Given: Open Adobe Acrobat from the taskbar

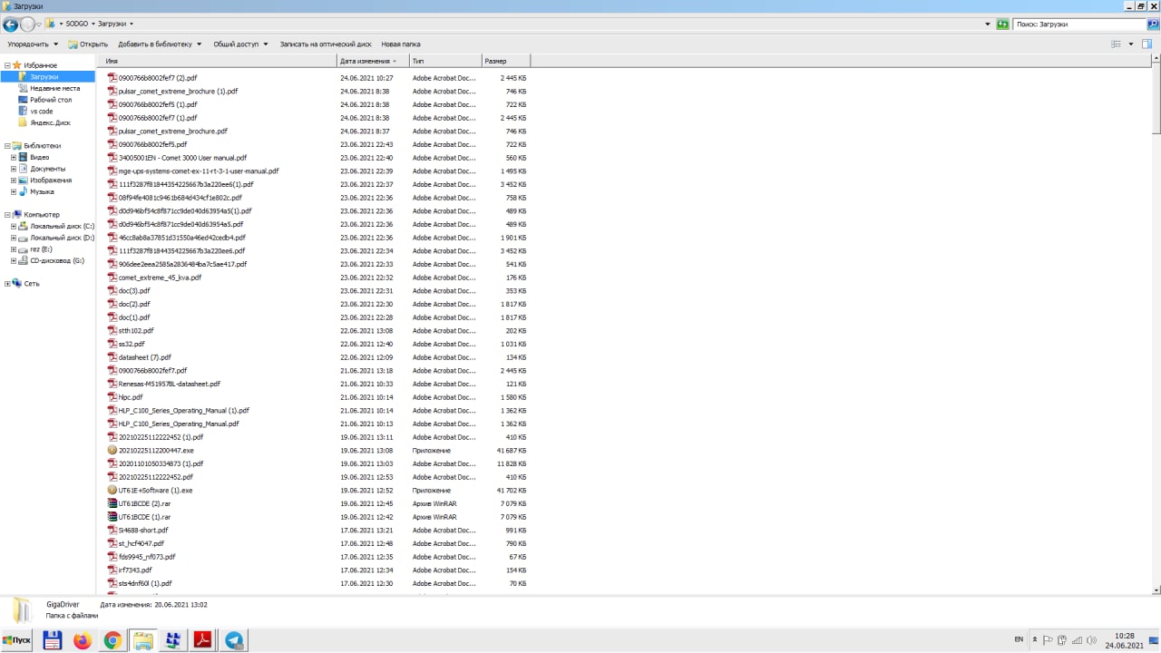Looking at the screenshot, I should 202,641.
